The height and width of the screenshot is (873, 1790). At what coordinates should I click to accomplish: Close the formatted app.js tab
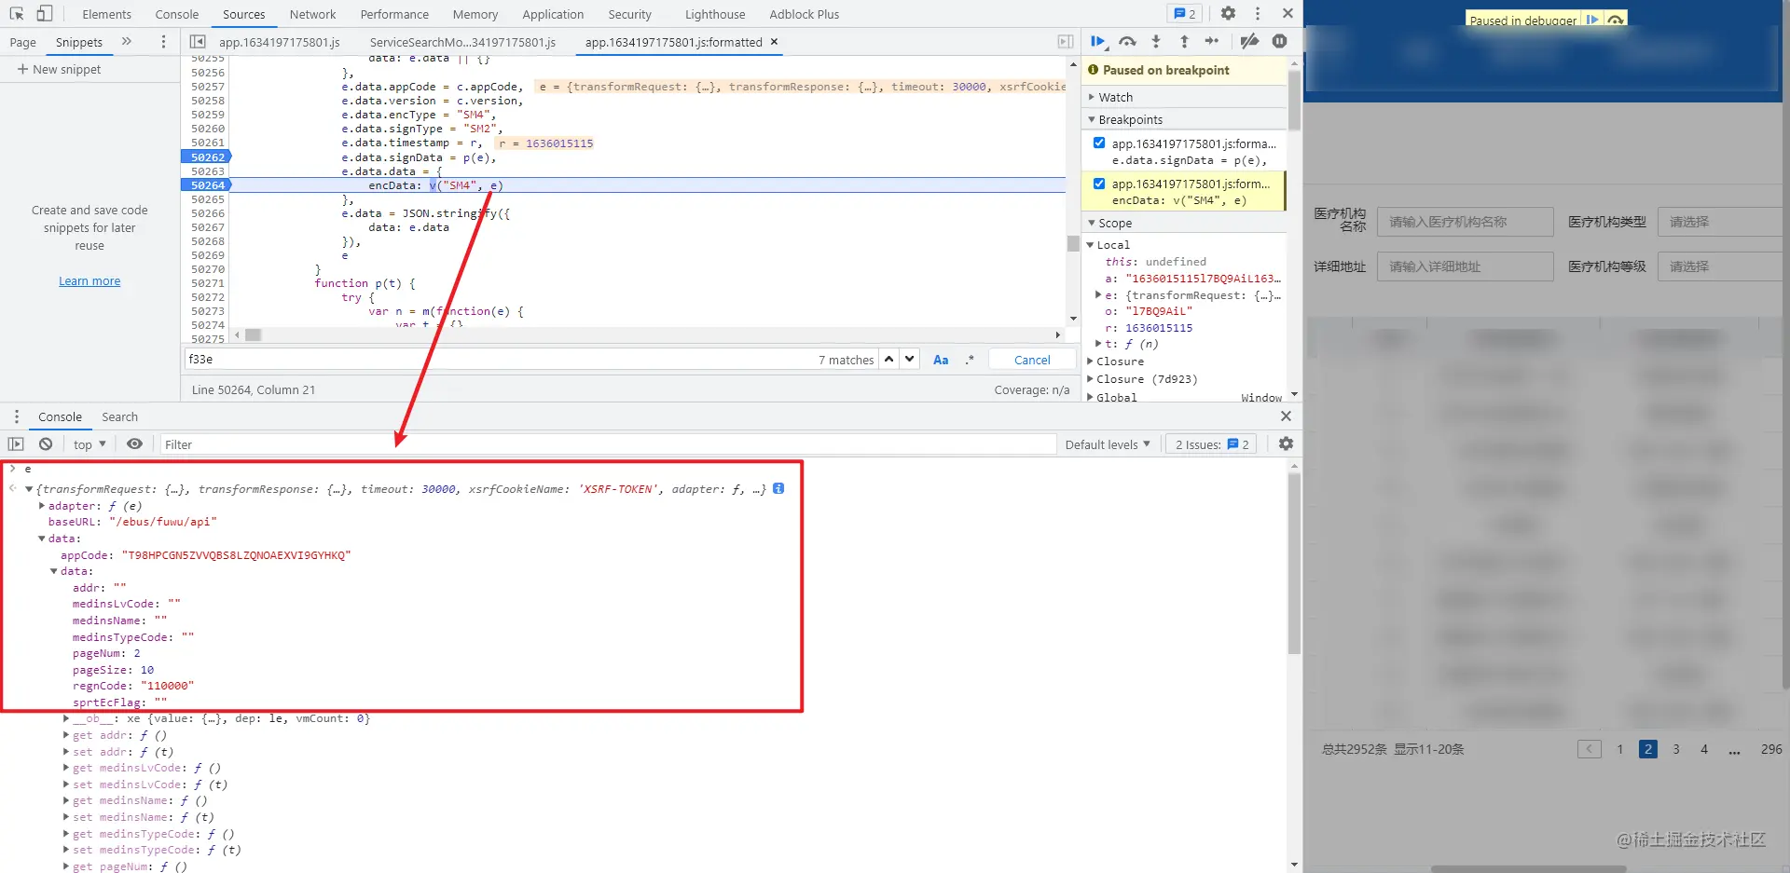point(774,42)
